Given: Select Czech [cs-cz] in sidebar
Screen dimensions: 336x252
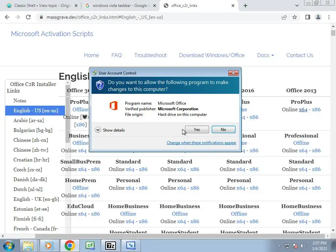Looking at the screenshot, I should coord(28,170).
